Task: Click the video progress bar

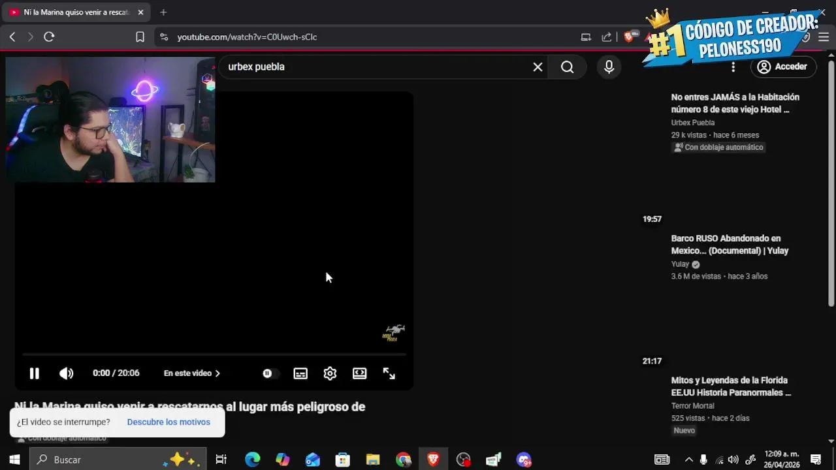Action: click(214, 354)
